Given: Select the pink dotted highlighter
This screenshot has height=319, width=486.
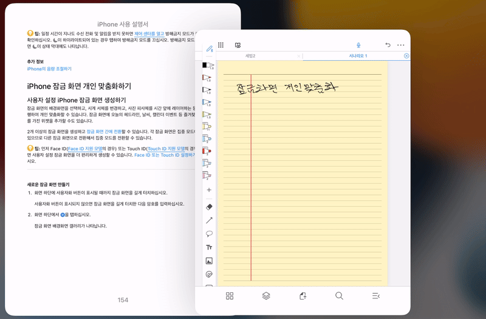Looking at the screenshot, I should 207,176.
